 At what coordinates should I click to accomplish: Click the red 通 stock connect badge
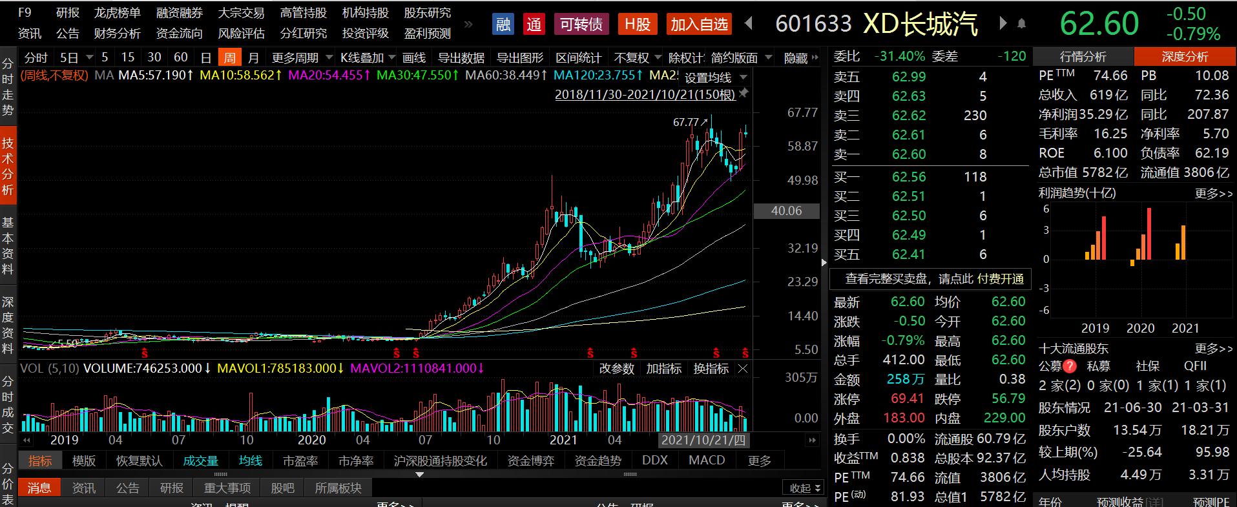(x=534, y=25)
